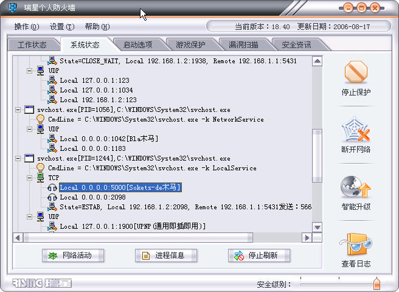The width and height of the screenshot is (399, 292).
Task: Click the 停止保护 stop protection icon
Action: pos(356,72)
